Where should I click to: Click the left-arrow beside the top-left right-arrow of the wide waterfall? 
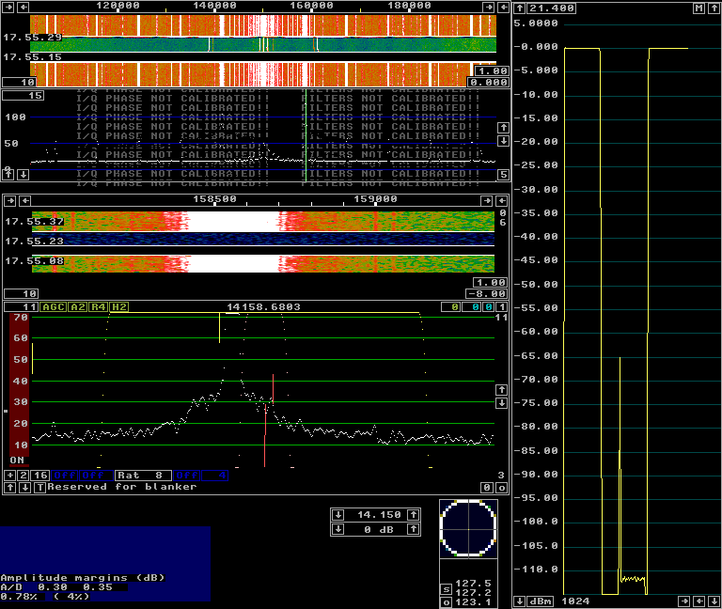coord(23,7)
